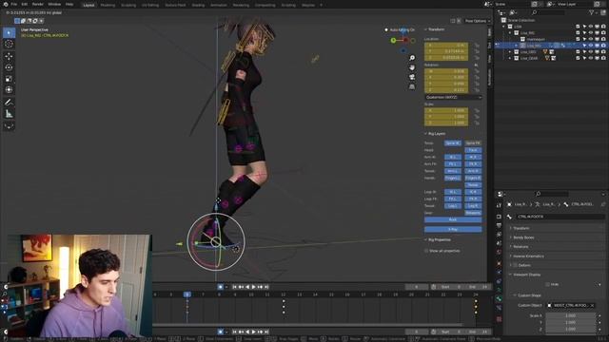The height and width of the screenshot is (342, 609).
Task: Select the Cursor tool in viewport toolbar
Action: pyautogui.click(x=9, y=45)
